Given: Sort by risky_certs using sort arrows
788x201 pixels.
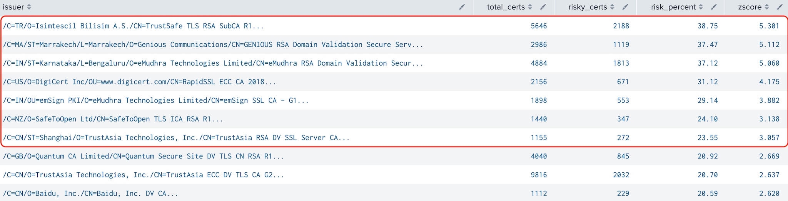Looking at the screenshot, I should click(x=613, y=7).
